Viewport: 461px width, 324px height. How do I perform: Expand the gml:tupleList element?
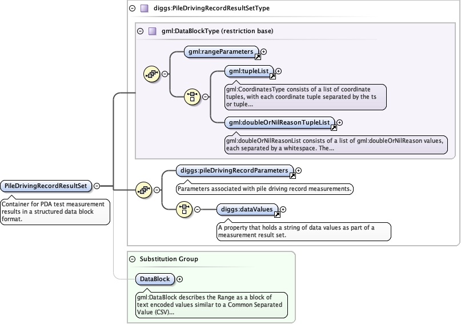click(279, 71)
